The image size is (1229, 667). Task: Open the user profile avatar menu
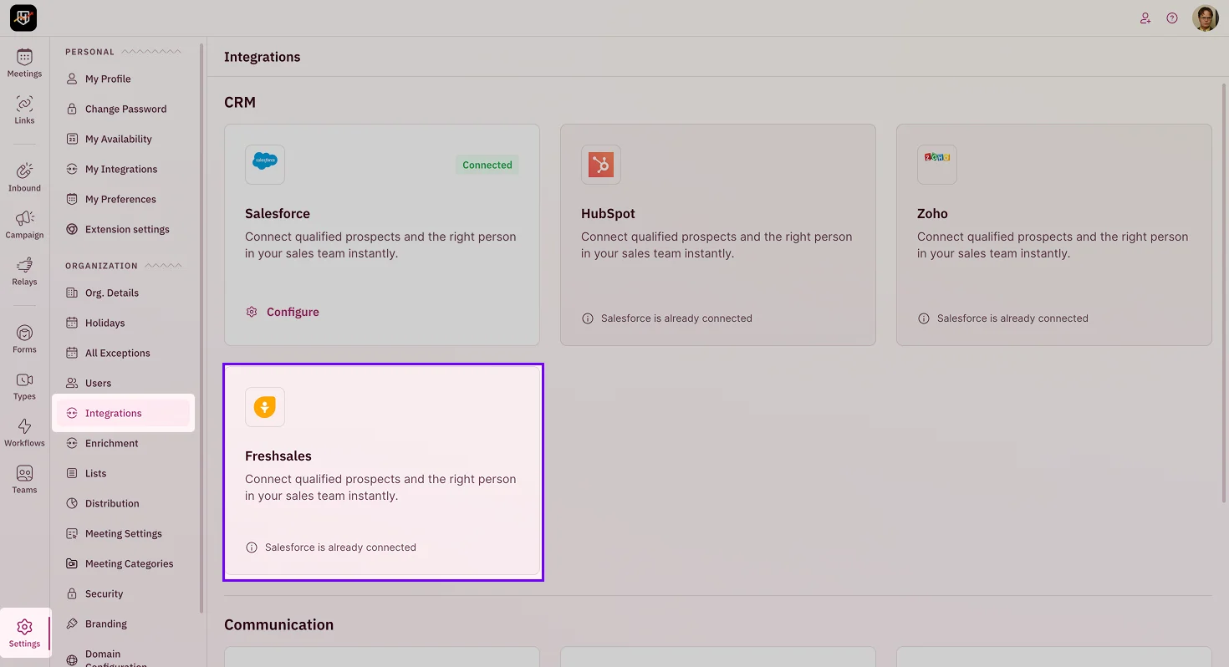pos(1205,18)
